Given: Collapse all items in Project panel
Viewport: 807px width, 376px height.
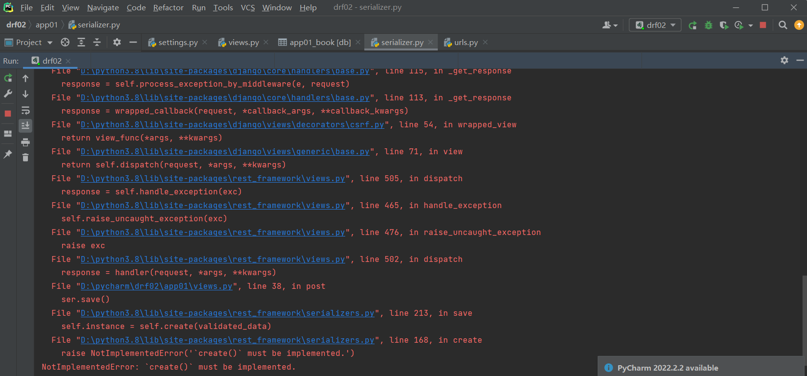Looking at the screenshot, I should 97,43.
